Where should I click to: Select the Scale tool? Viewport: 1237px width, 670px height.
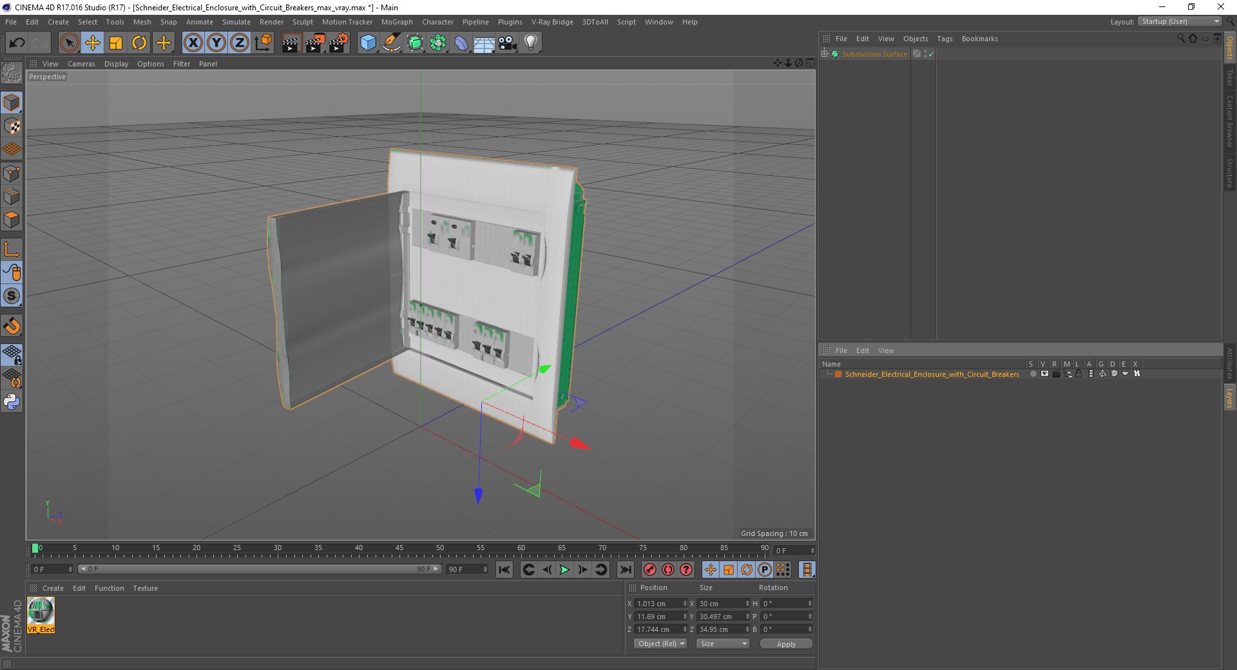click(x=116, y=43)
